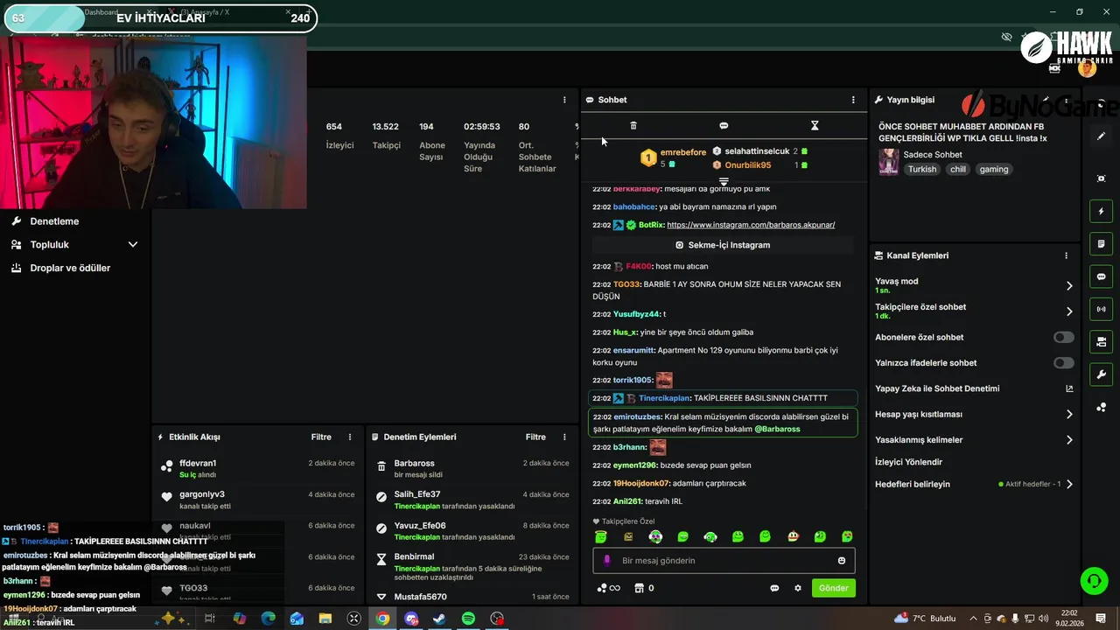The width and height of the screenshot is (1120, 630).
Task: Click username emrebefore in leaderboard
Action: tap(682, 152)
